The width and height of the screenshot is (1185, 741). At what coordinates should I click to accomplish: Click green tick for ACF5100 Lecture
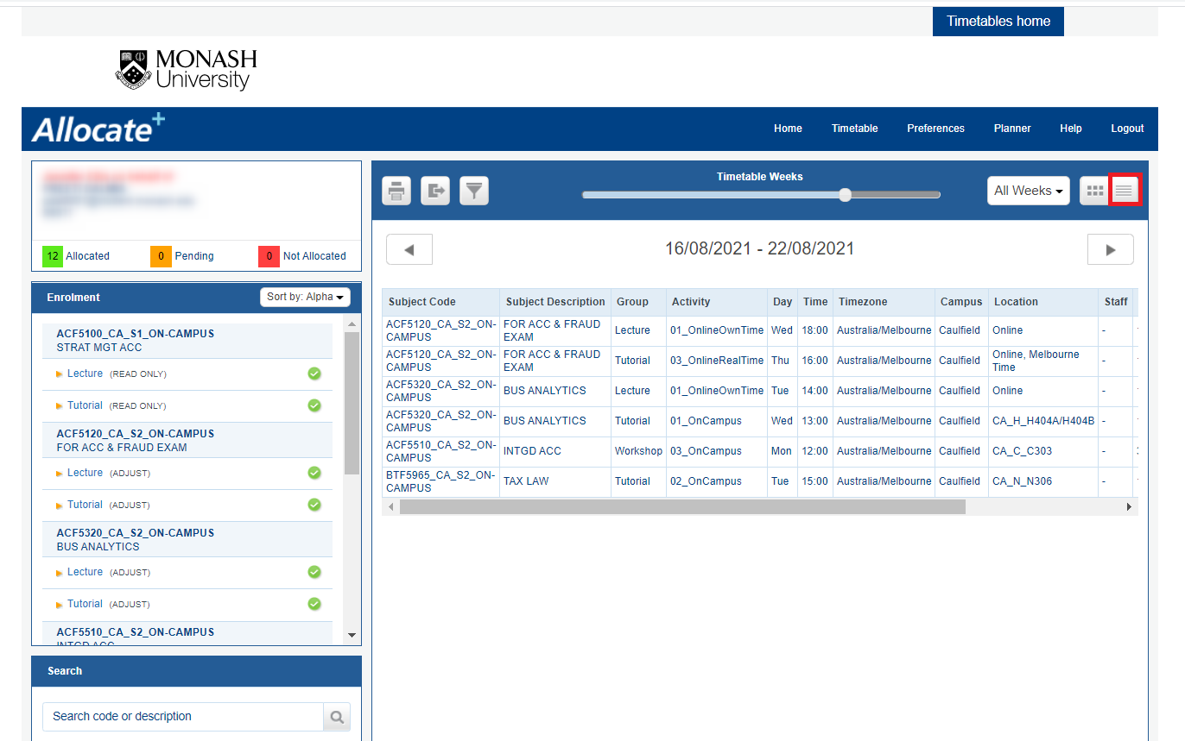click(314, 374)
